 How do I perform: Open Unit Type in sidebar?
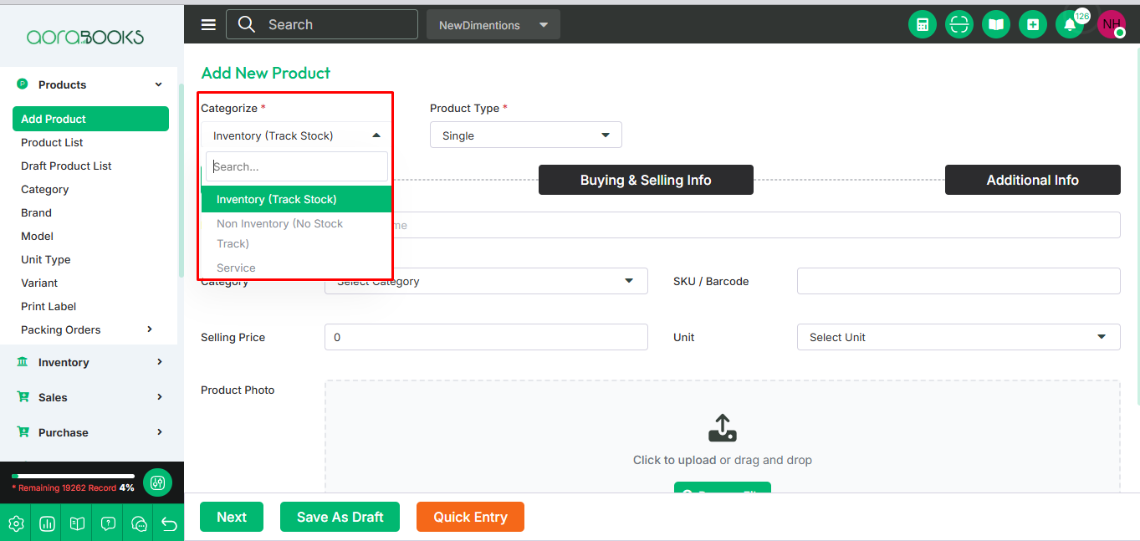(x=45, y=259)
